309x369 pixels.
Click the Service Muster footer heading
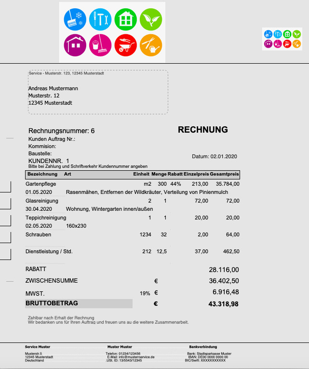(x=38, y=347)
